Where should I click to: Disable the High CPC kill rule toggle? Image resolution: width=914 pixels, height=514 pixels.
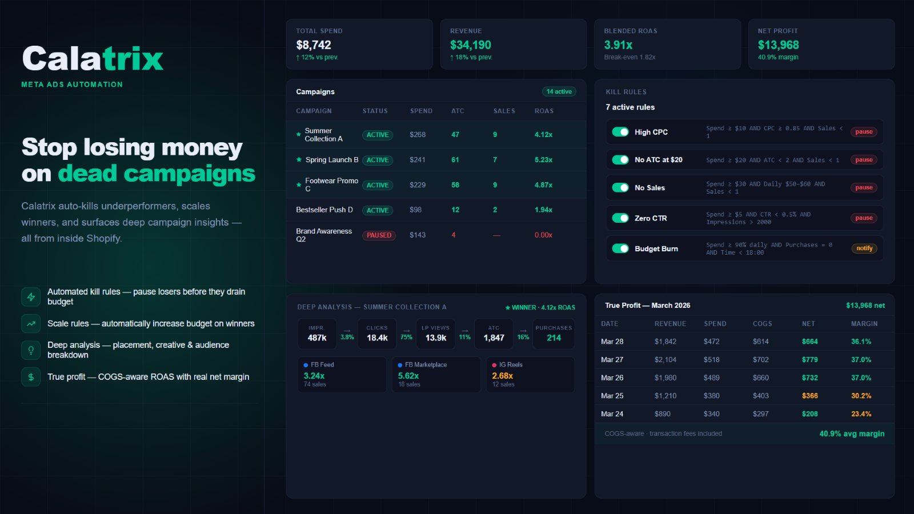point(620,132)
